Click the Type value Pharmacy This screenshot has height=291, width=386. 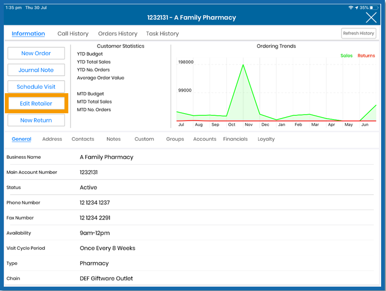pos(94,263)
